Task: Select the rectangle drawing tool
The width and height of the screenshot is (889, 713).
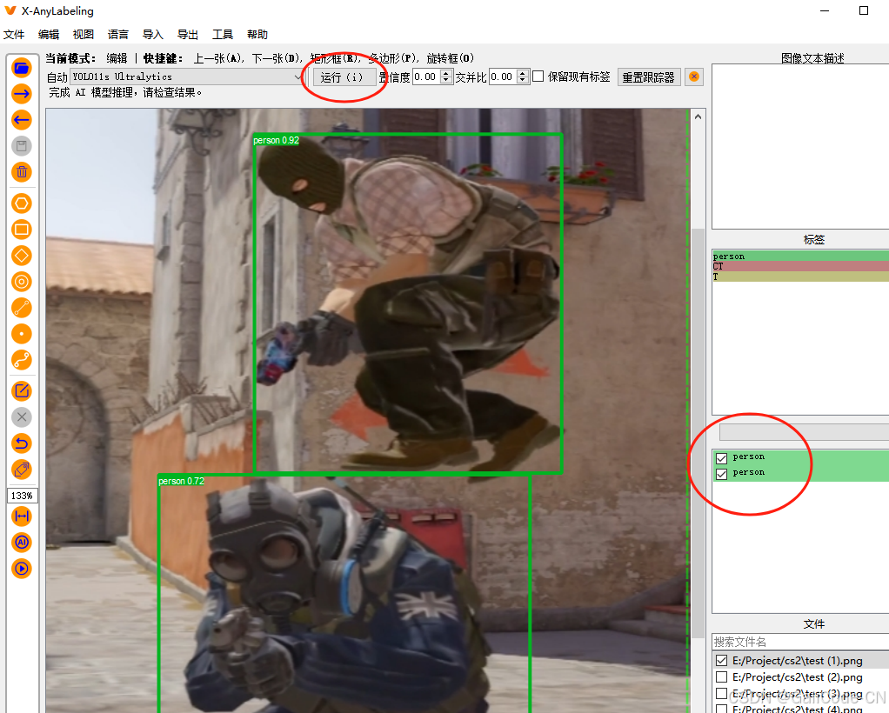Action: pyautogui.click(x=22, y=230)
